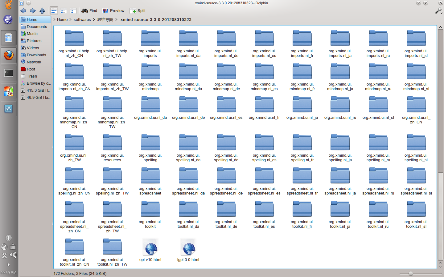The height and width of the screenshot is (277, 444).
Task: Go up to the parent folder
Action: click(x=42, y=11)
